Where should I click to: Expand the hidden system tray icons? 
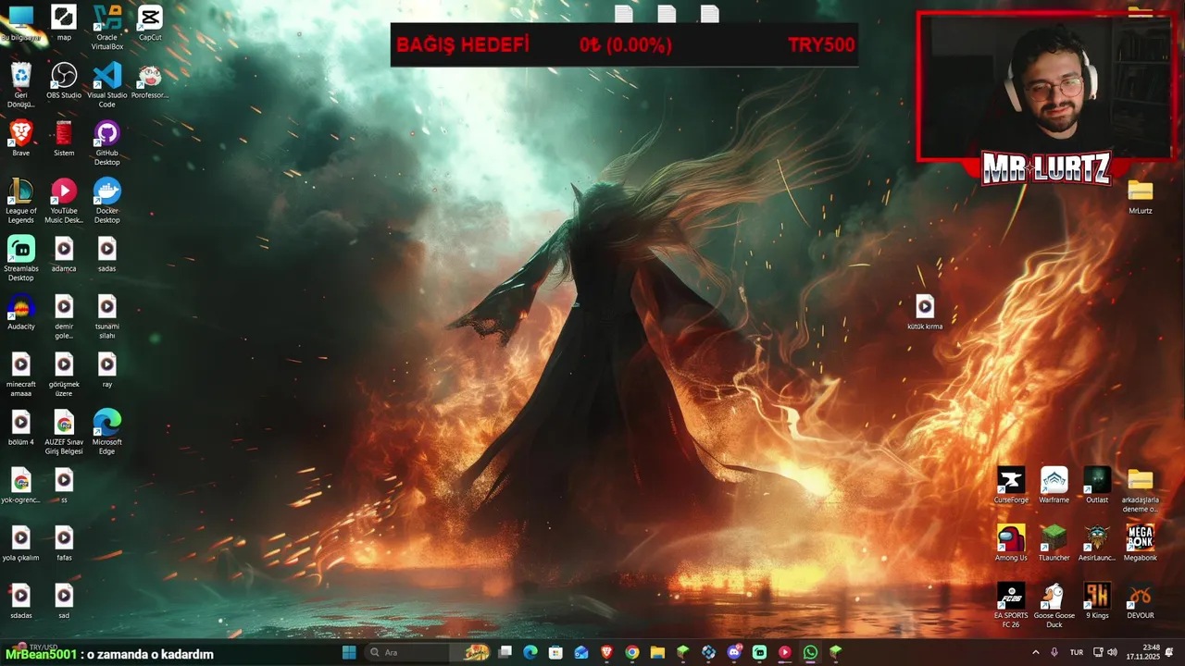1036,652
